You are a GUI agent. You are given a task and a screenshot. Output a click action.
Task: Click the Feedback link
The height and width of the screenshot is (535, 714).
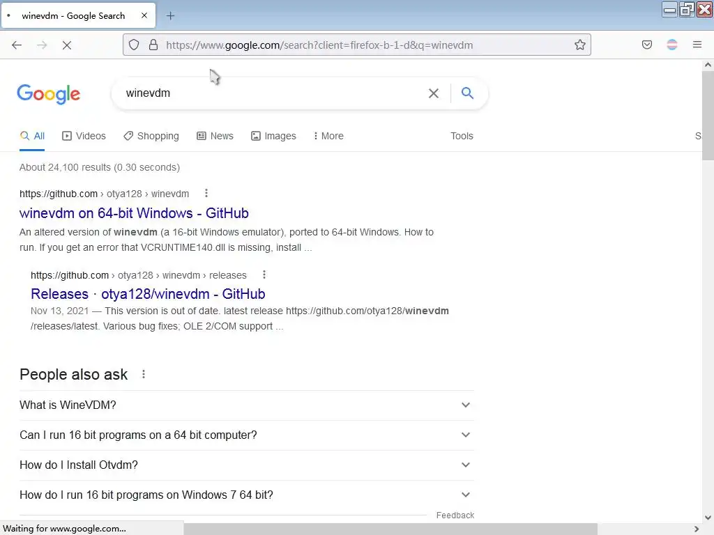[455, 515]
